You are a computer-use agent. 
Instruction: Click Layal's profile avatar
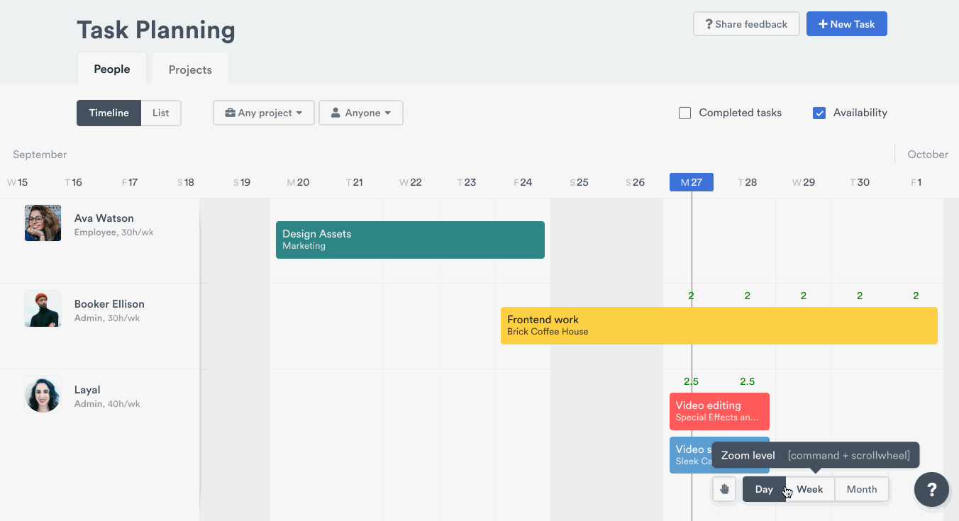[43, 395]
